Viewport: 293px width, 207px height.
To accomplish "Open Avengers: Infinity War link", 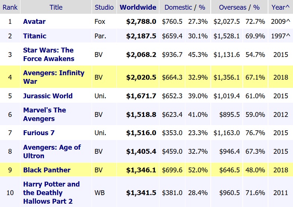I will coord(54,77).
